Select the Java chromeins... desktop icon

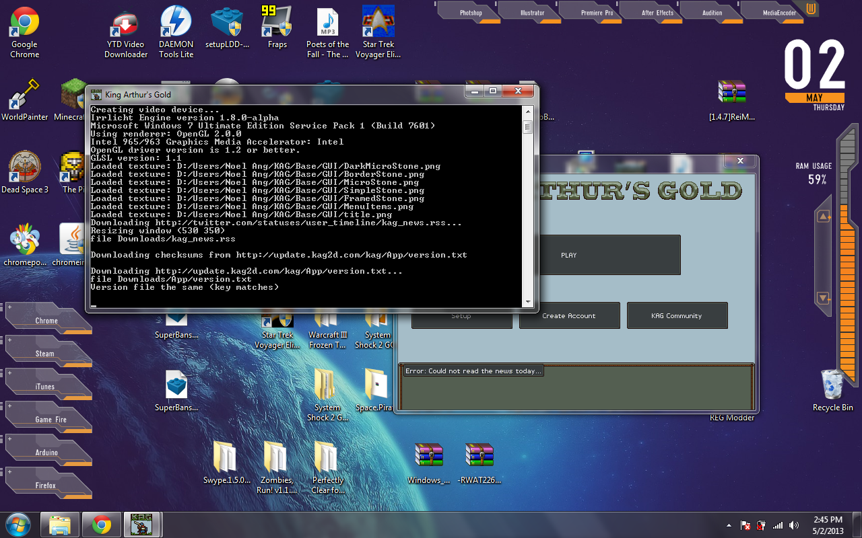point(71,245)
